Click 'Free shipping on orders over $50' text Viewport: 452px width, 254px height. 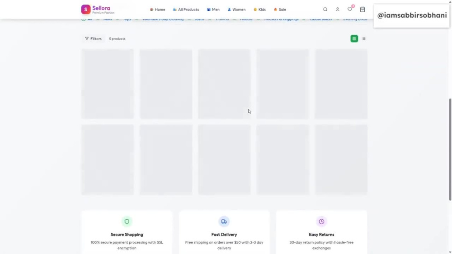pyautogui.click(x=224, y=245)
